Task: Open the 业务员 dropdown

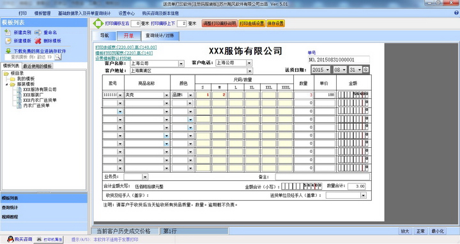Action: [145, 176]
